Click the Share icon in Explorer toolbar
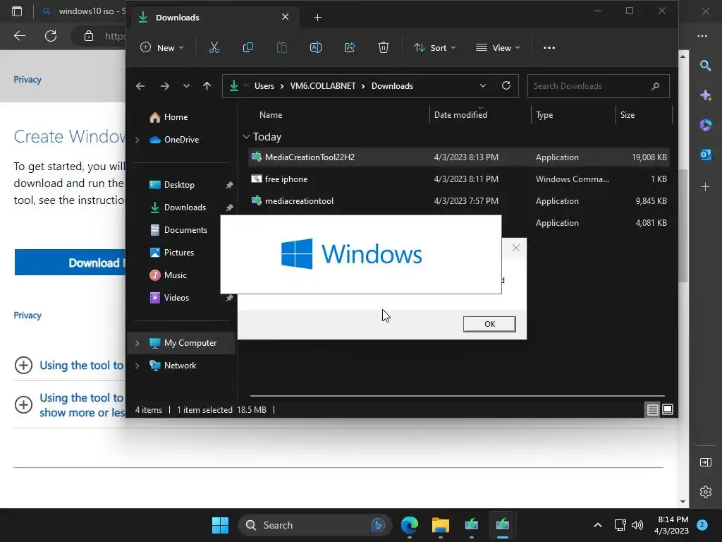Viewport: 722px width, 542px height. pos(350,47)
